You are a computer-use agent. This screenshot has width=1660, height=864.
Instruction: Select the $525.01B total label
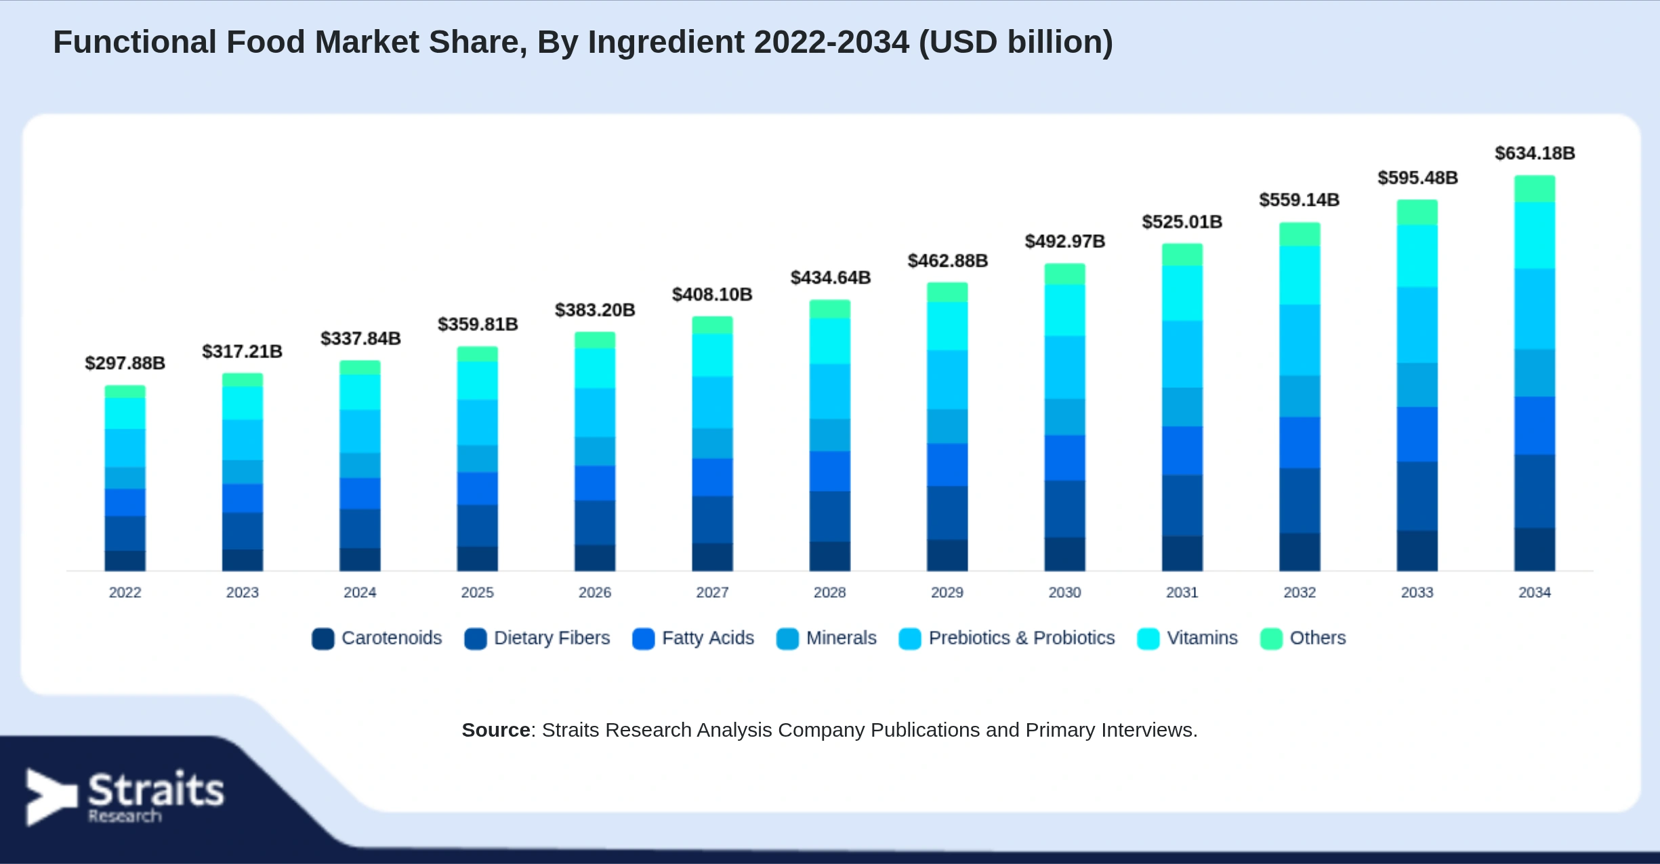pos(1182,222)
